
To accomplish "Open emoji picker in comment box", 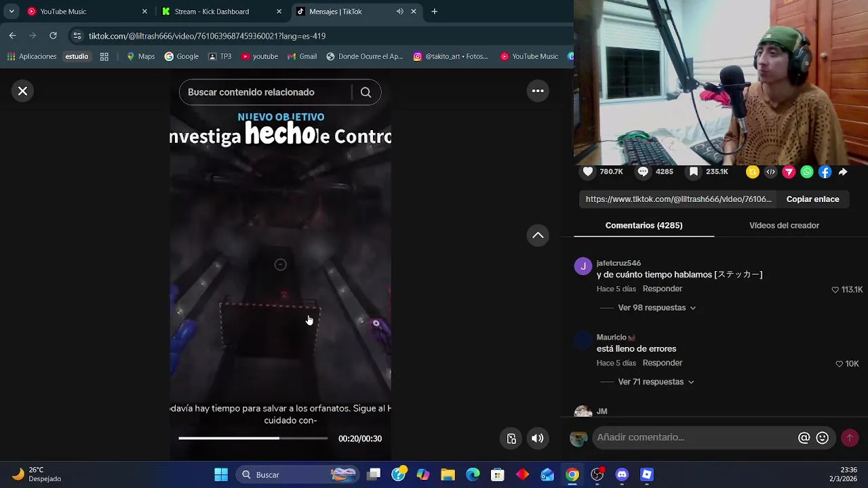I will (823, 438).
